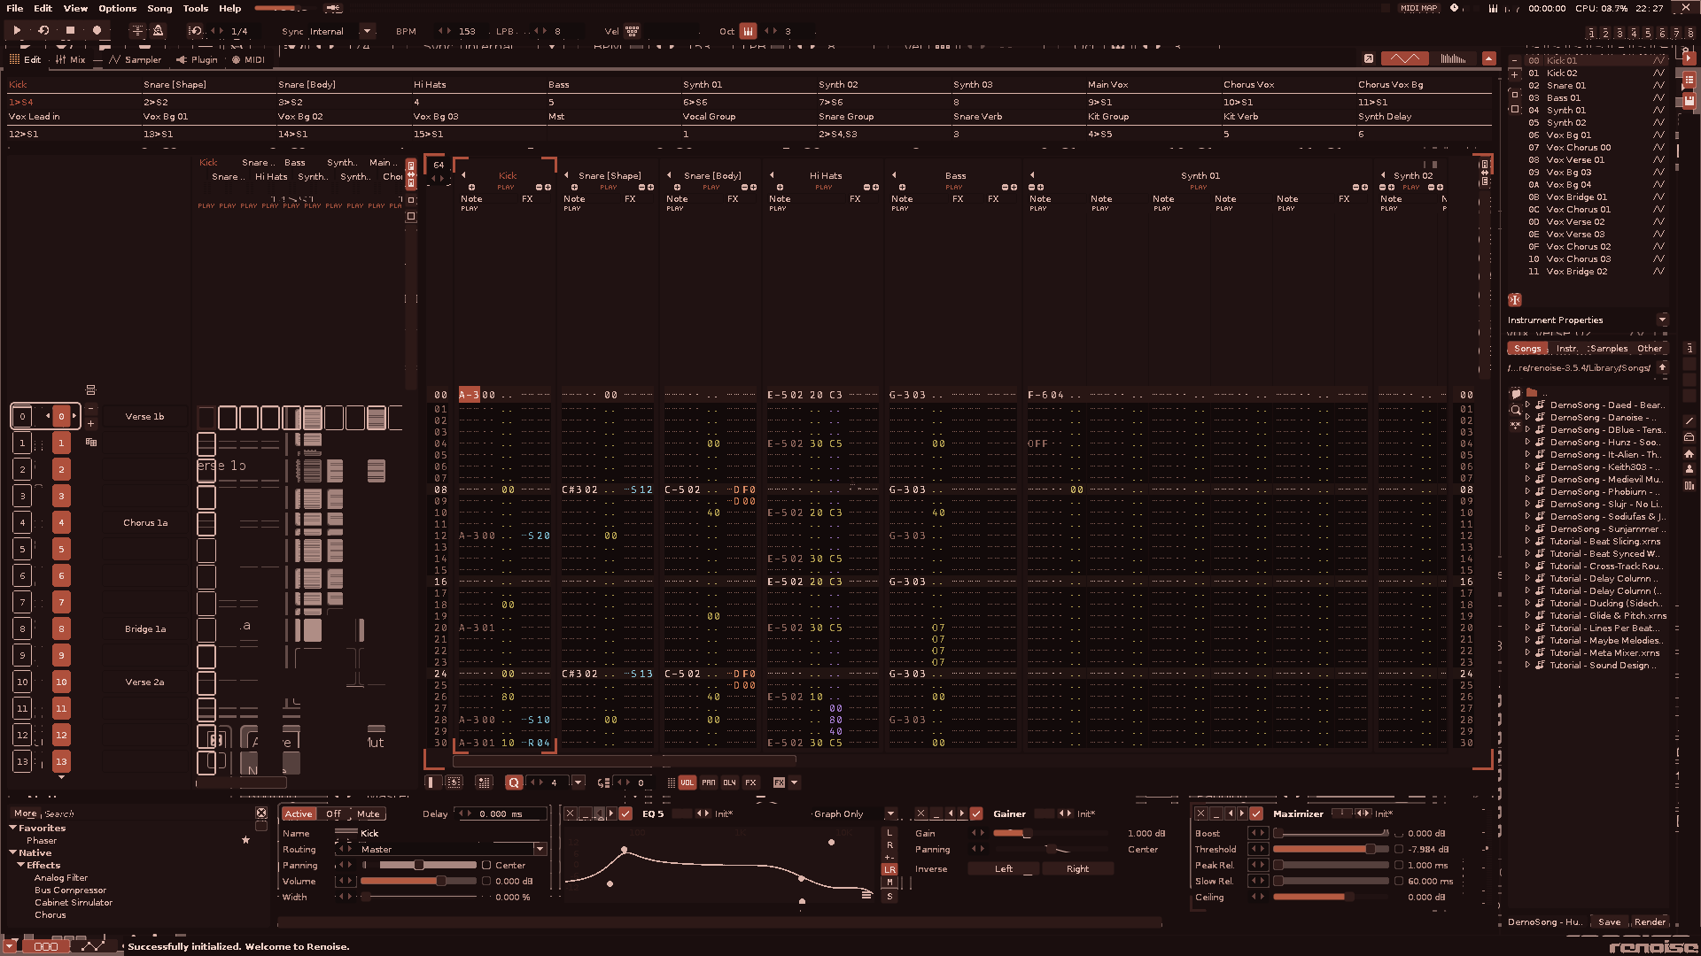Open the Routing Master dropdown

[x=539, y=849]
